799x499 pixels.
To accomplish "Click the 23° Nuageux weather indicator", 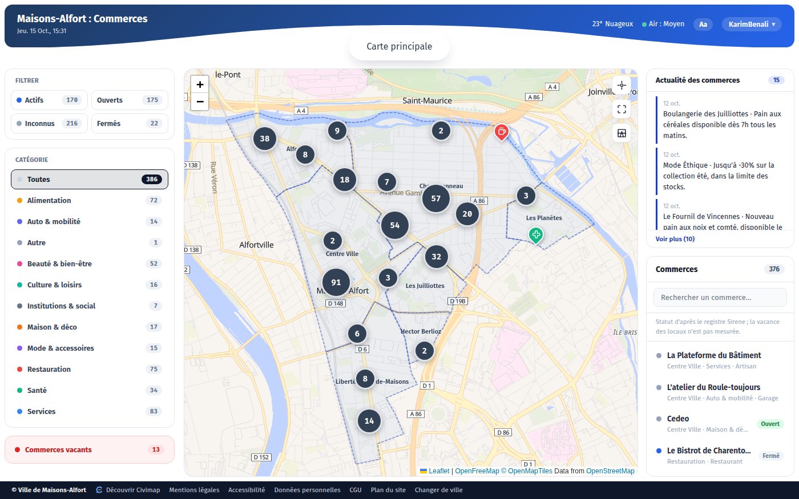I will tap(612, 24).
